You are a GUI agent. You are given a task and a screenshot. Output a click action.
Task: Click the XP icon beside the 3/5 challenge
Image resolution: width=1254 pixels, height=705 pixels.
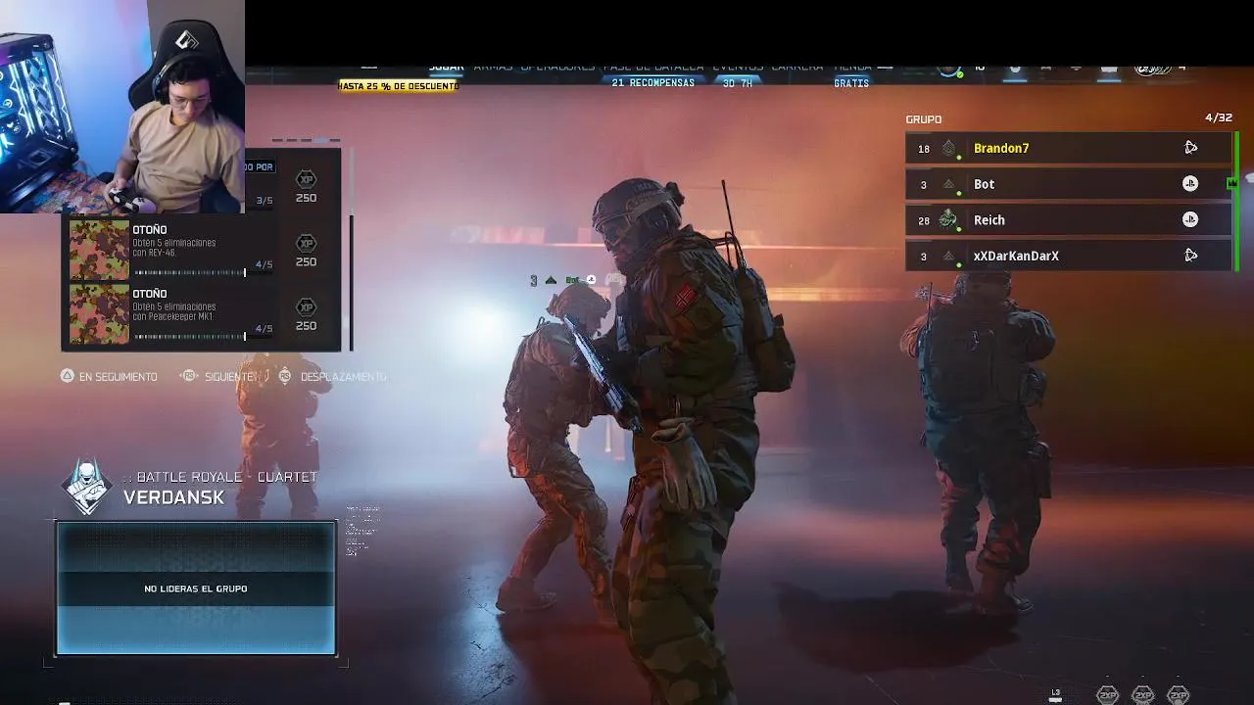coord(306,180)
